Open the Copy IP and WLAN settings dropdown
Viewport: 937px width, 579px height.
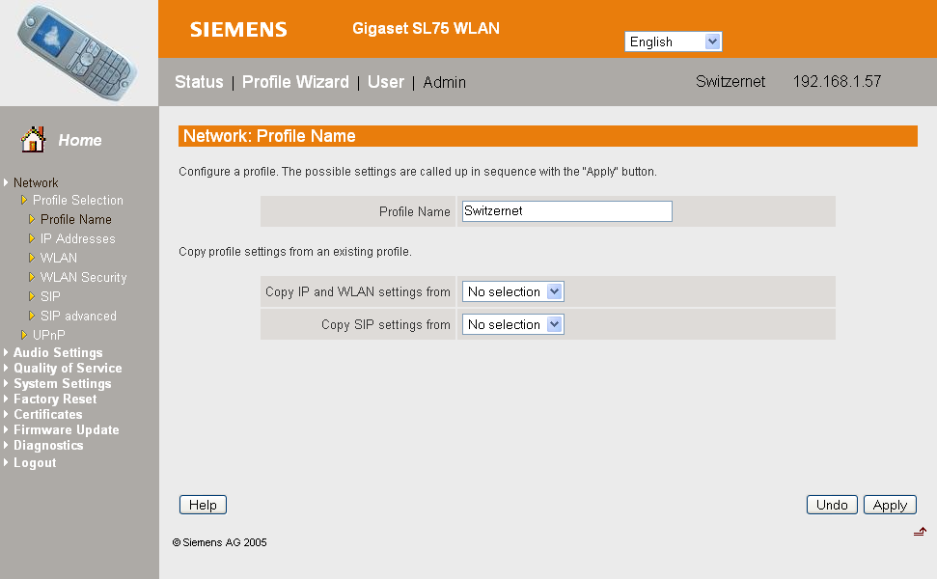tap(512, 291)
